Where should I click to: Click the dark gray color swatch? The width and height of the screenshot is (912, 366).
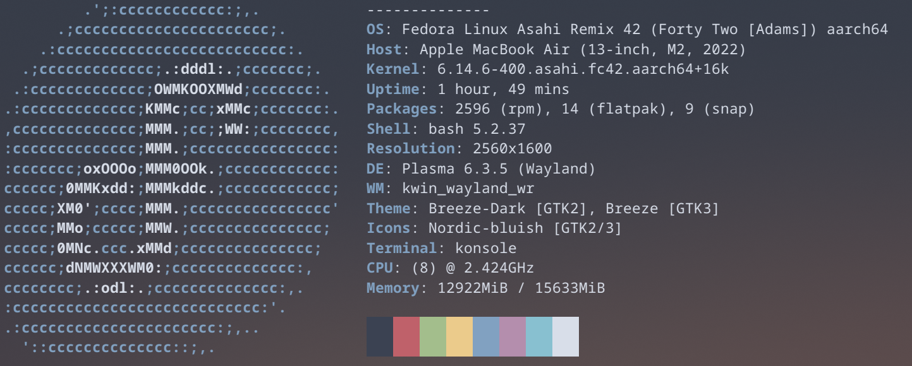tap(380, 336)
